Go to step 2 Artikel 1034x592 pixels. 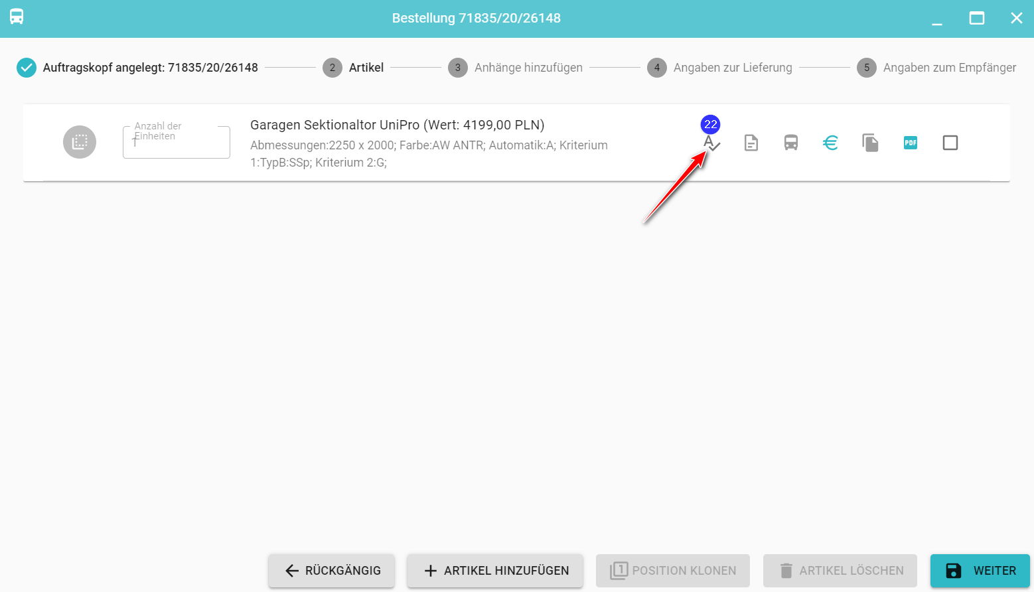point(353,68)
